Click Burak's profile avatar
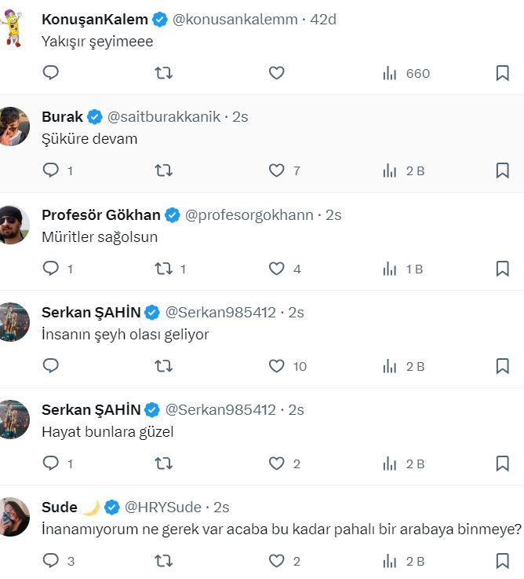This screenshot has height=579, width=524. point(13,127)
